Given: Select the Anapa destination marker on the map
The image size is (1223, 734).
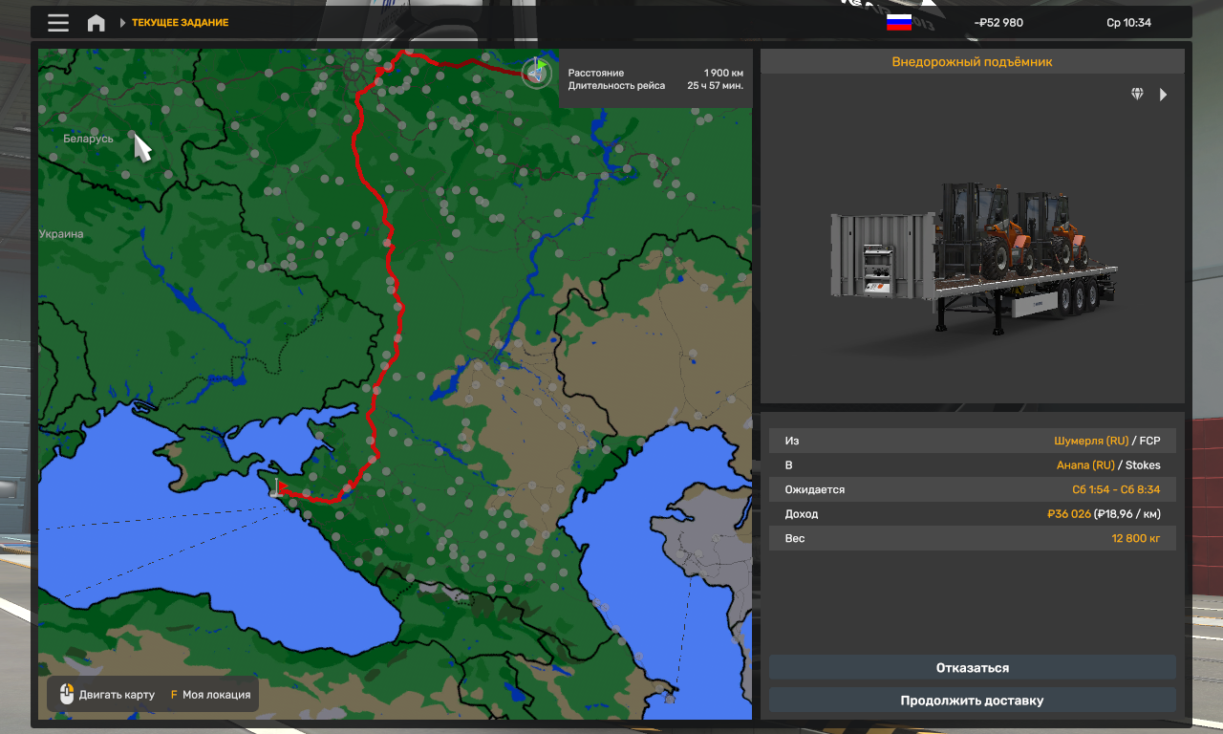Looking at the screenshot, I should (277, 488).
